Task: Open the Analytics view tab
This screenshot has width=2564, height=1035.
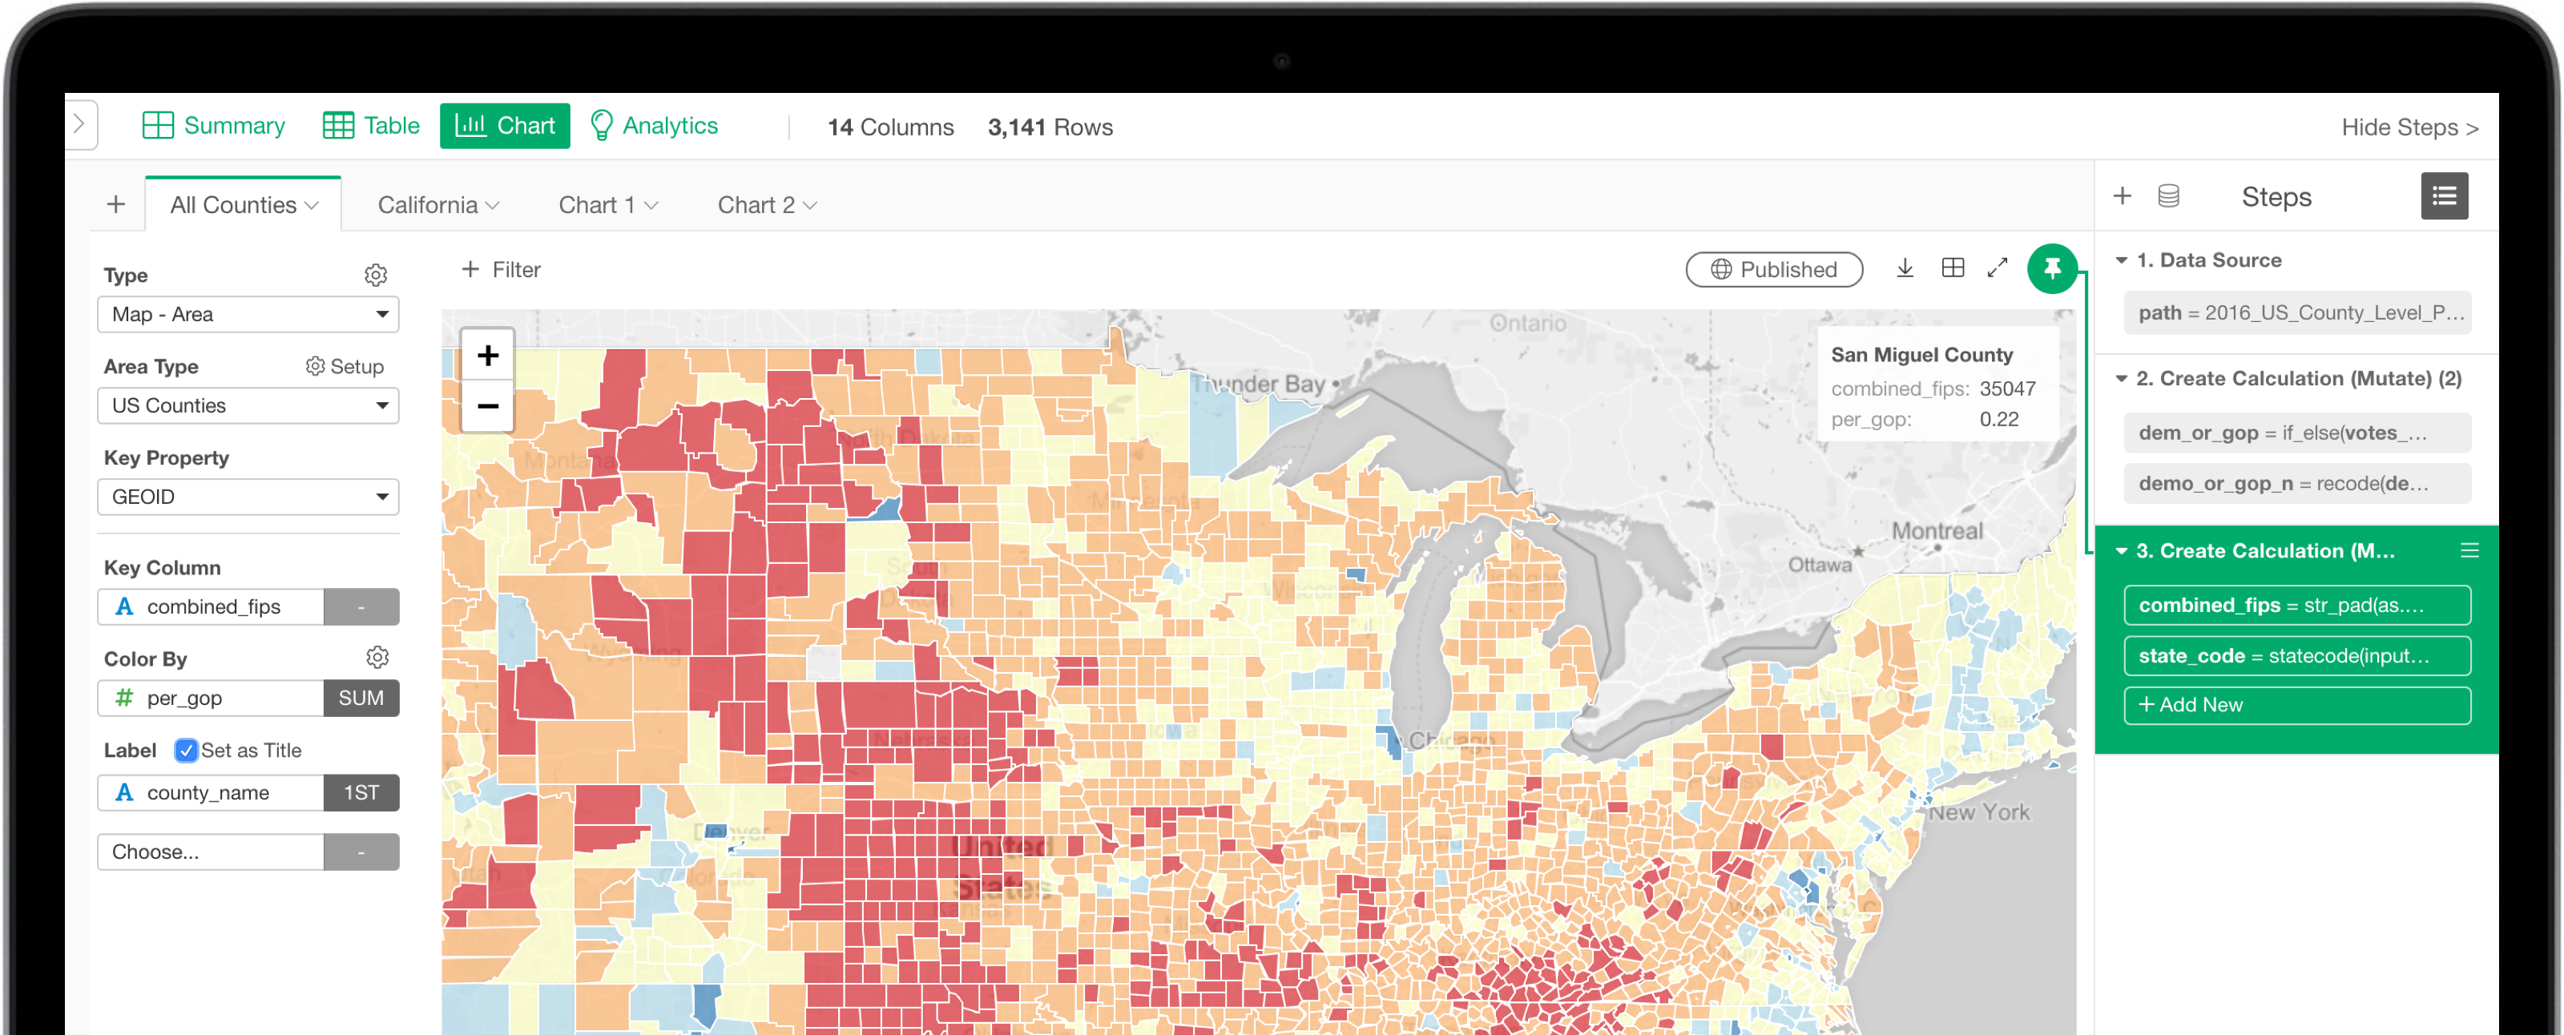Action: click(x=654, y=127)
